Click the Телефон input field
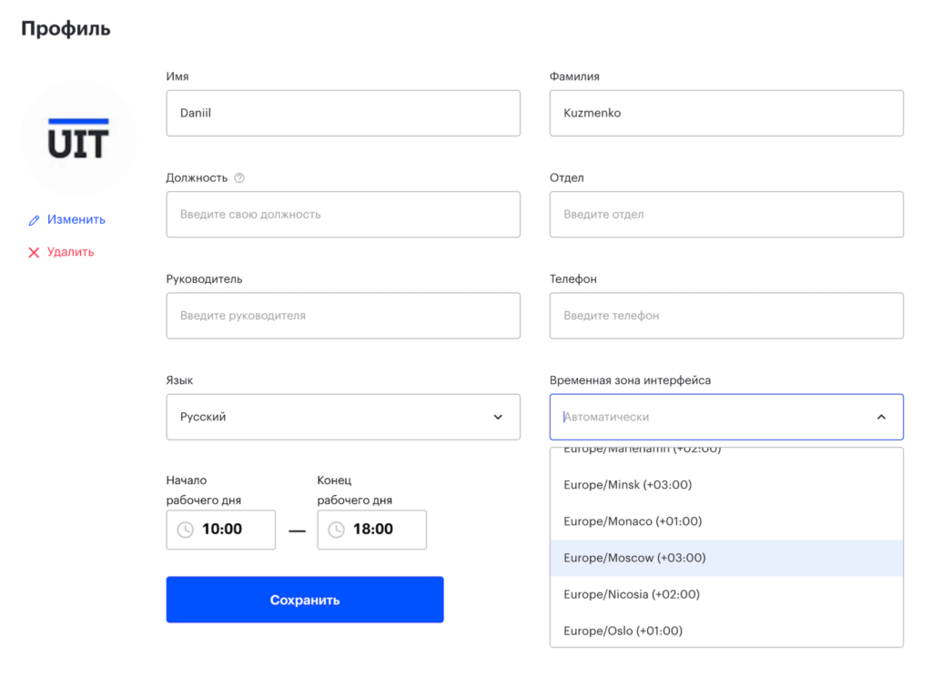The height and width of the screenshot is (677, 932). (726, 316)
